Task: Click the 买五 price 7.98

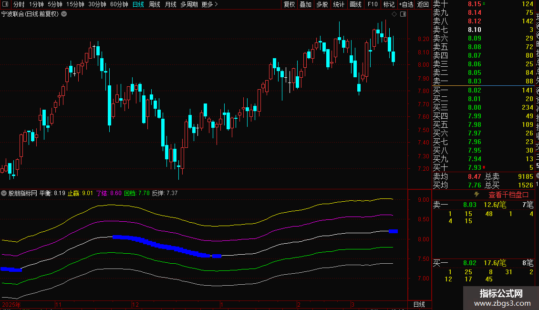Action: coord(475,124)
